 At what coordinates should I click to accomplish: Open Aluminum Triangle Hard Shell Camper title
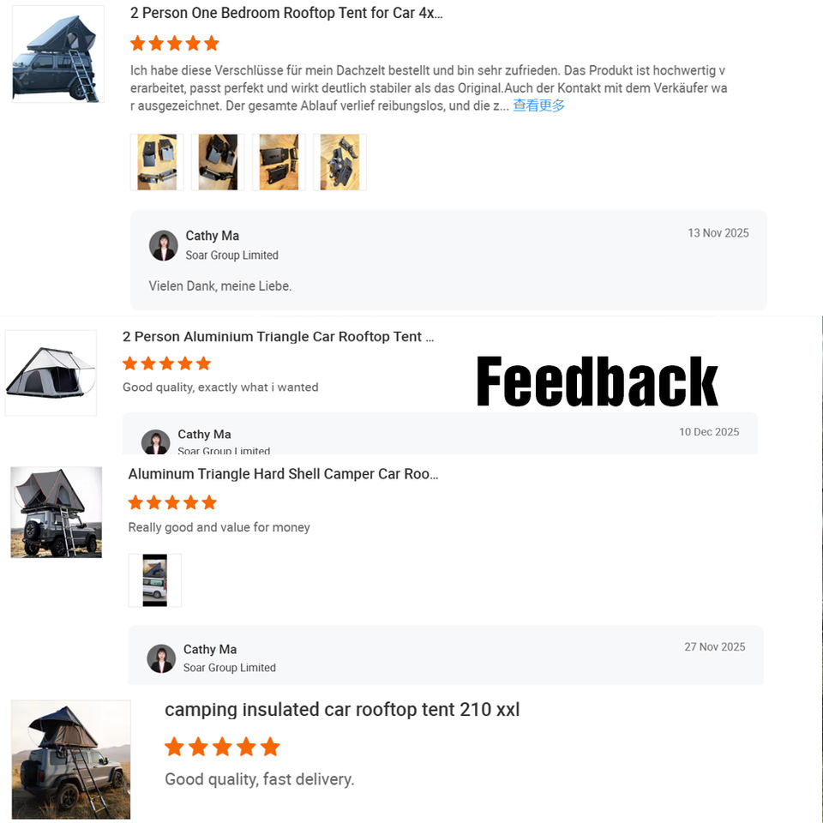click(284, 474)
